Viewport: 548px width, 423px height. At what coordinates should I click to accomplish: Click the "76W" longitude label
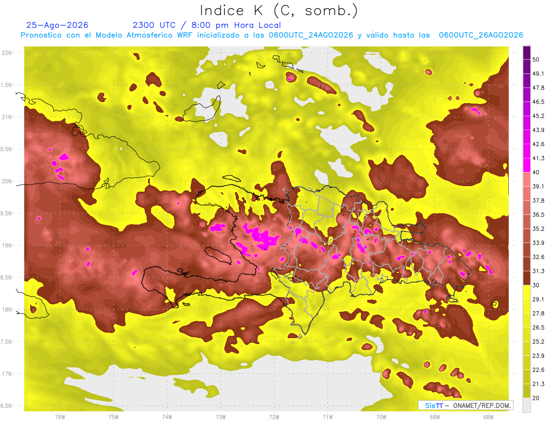[x=60, y=417]
